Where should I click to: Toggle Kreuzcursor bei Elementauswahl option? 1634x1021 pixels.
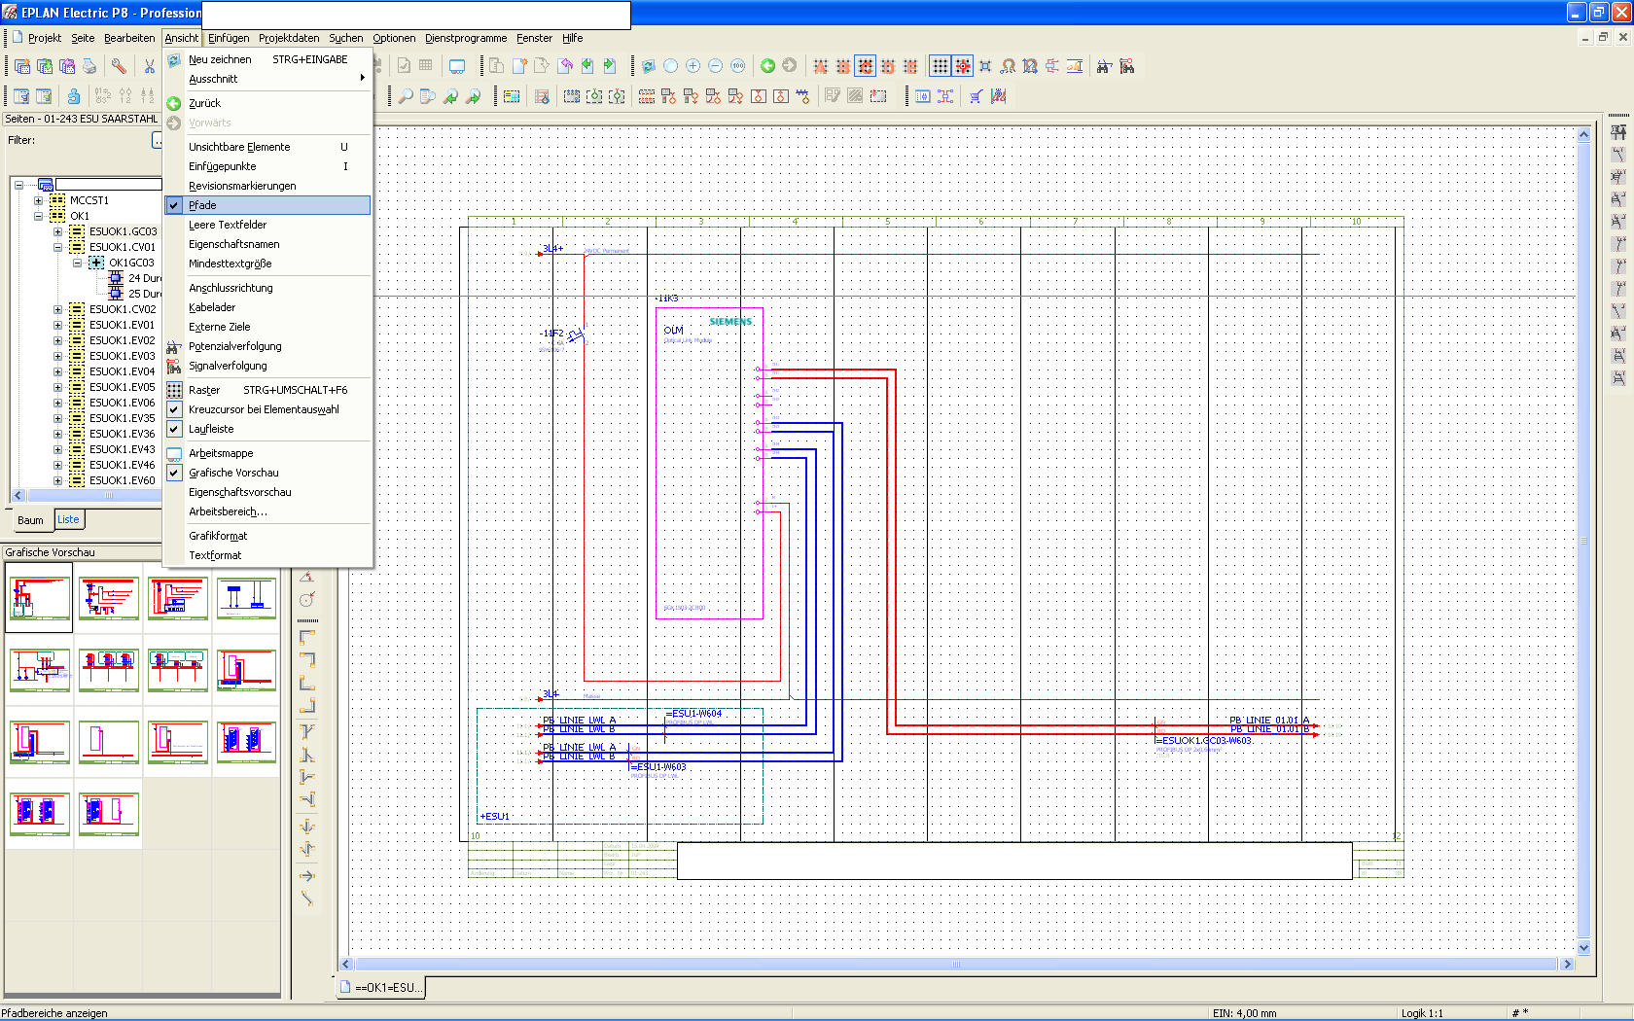click(x=264, y=409)
